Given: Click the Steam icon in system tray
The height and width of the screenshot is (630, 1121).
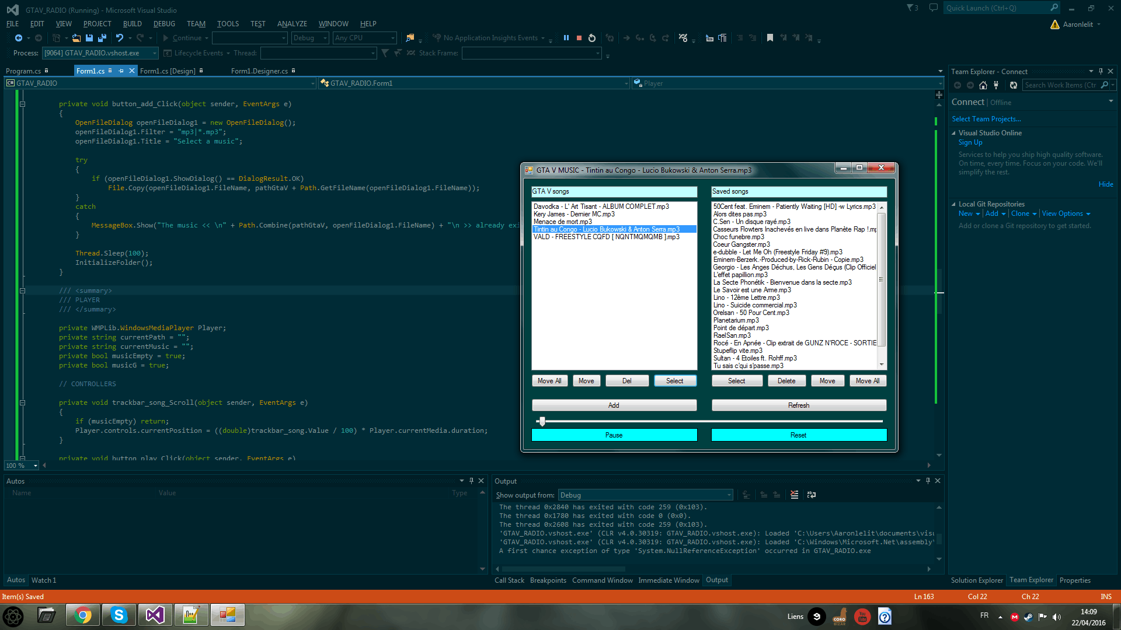Looking at the screenshot, I should 1028,617.
